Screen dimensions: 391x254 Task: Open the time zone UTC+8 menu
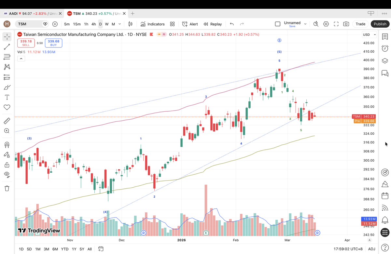pos(348,249)
